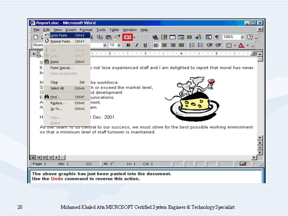The width and height of the screenshot is (288, 216).
Task: Click the Outside Border icon
Action: tap(229, 45)
